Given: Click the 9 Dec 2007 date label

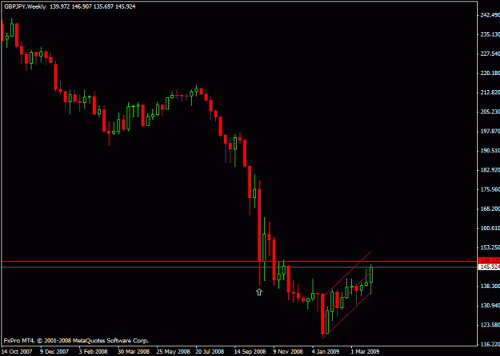Looking at the screenshot, I should 54,351.
